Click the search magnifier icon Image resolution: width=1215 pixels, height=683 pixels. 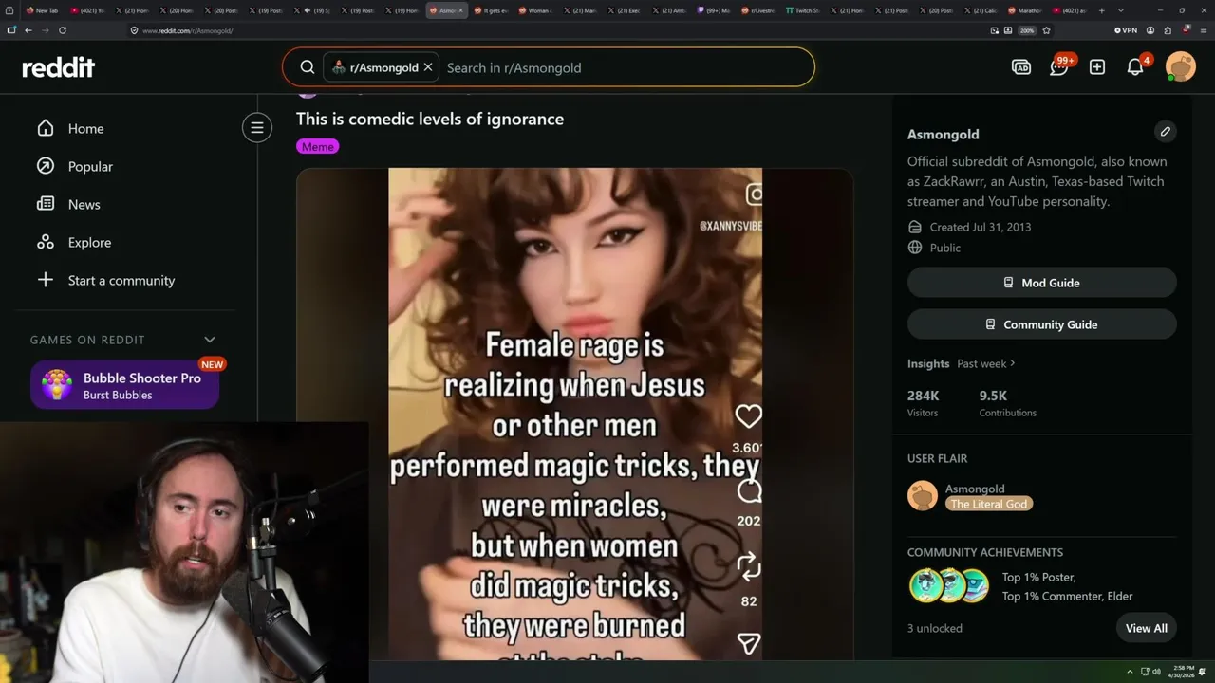tap(308, 67)
